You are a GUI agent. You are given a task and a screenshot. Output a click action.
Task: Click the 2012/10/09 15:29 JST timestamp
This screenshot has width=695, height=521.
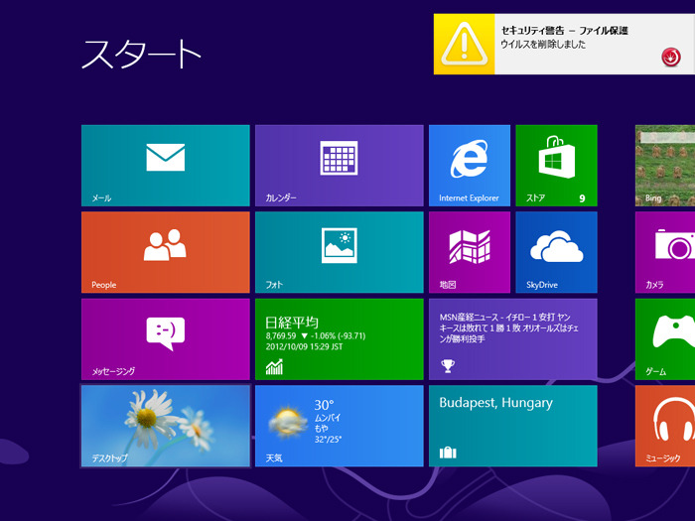(304, 346)
